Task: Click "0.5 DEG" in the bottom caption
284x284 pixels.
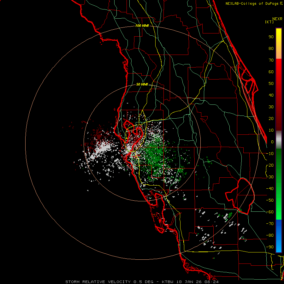Action: 144,282
